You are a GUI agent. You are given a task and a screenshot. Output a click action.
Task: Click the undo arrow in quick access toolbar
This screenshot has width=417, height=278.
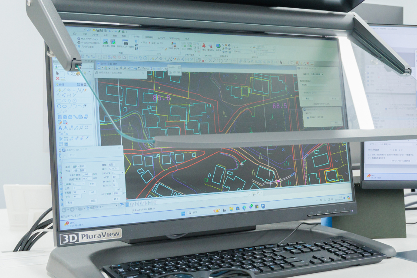pyautogui.click(x=109, y=31)
